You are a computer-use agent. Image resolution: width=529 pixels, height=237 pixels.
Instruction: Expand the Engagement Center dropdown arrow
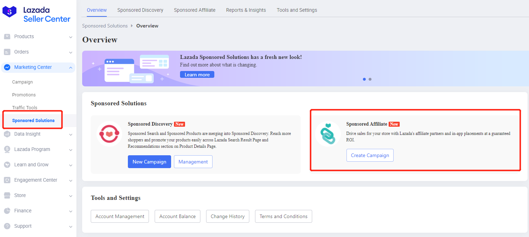(70, 181)
